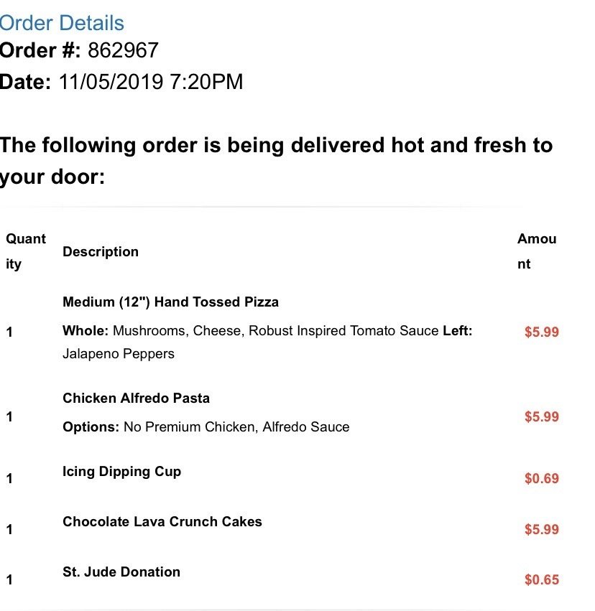Click Medium (12") Hand Tossed Pizza item
Screen dimensions: 595x611
click(x=170, y=302)
